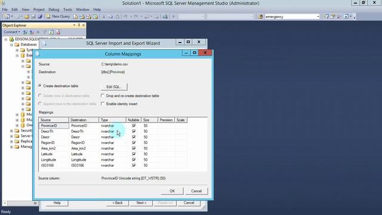Click the Edit SQL... button
Viewport: 382px width, 215px height.
click(x=114, y=87)
